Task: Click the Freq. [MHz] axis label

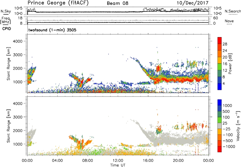Action: pyautogui.click(x=6, y=20)
